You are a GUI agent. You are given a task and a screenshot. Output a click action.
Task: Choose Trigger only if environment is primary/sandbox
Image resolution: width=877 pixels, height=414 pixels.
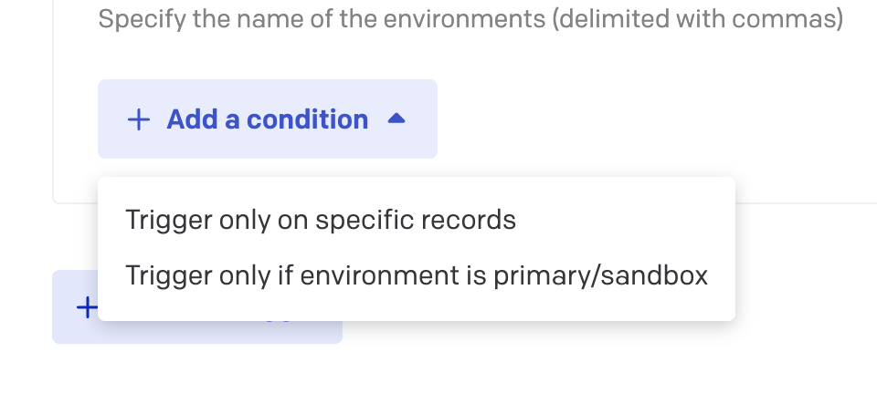[x=417, y=275]
